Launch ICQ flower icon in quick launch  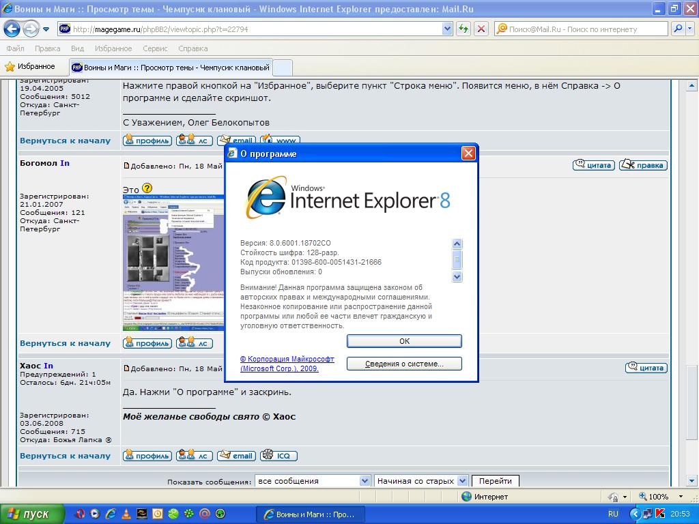[x=188, y=514]
